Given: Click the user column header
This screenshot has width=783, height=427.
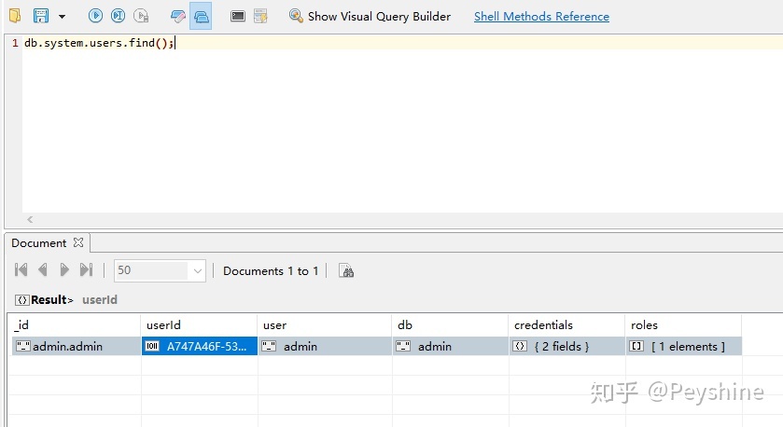Looking at the screenshot, I should pos(325,324).
